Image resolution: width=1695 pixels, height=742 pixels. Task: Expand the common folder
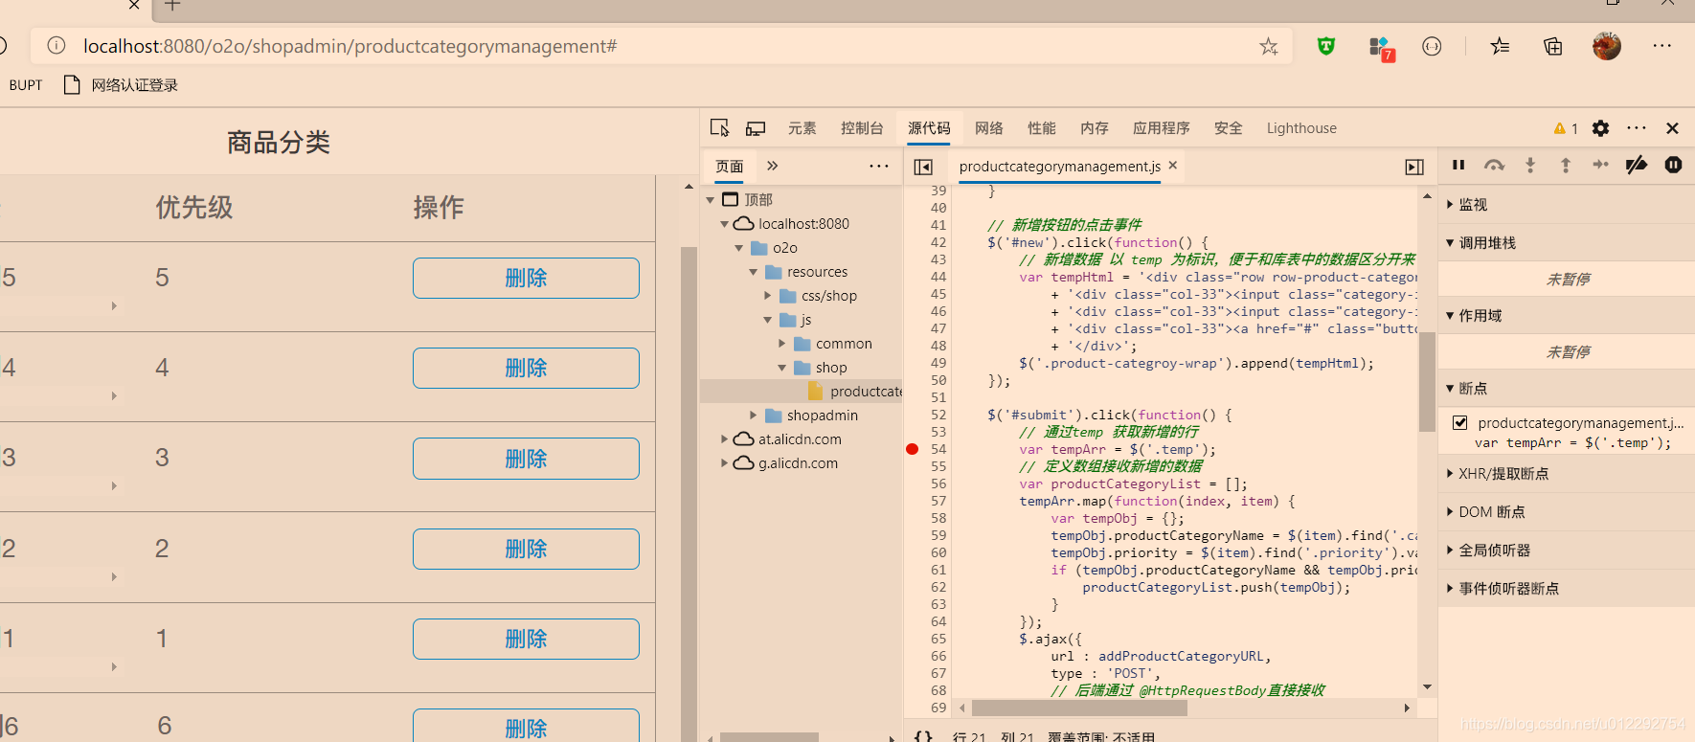coord(782,344)
